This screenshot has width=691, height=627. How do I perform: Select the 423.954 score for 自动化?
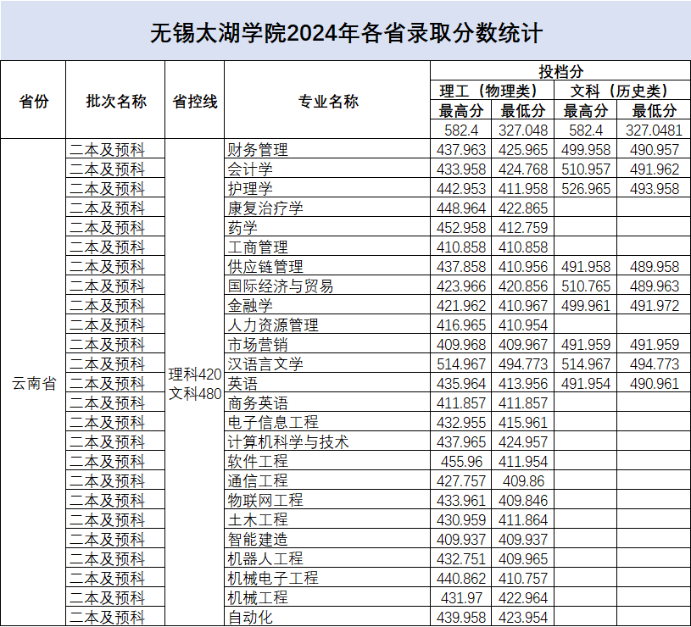tap(523, 618)
